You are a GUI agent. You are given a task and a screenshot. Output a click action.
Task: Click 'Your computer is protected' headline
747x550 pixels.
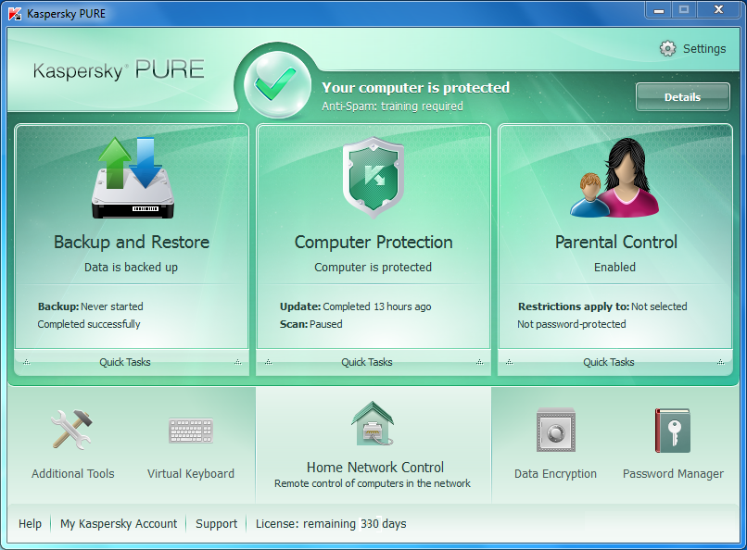pos(416,88)
